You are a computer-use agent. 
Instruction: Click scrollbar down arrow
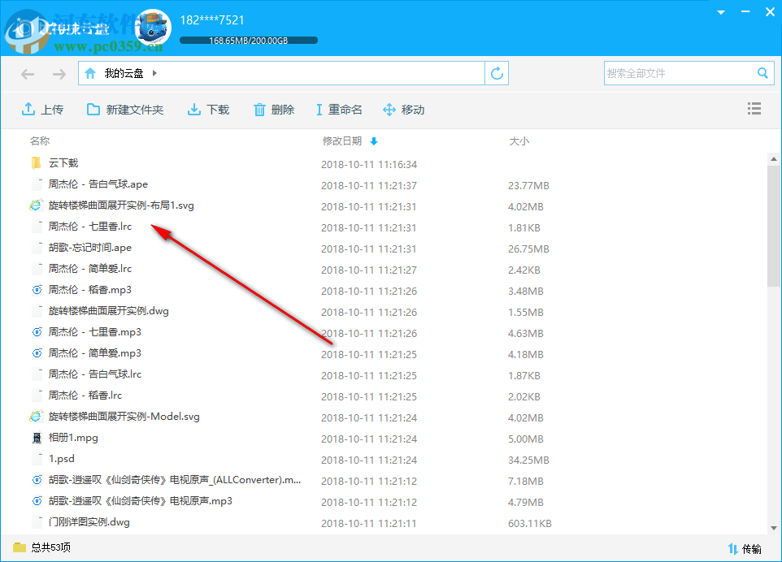774,528
